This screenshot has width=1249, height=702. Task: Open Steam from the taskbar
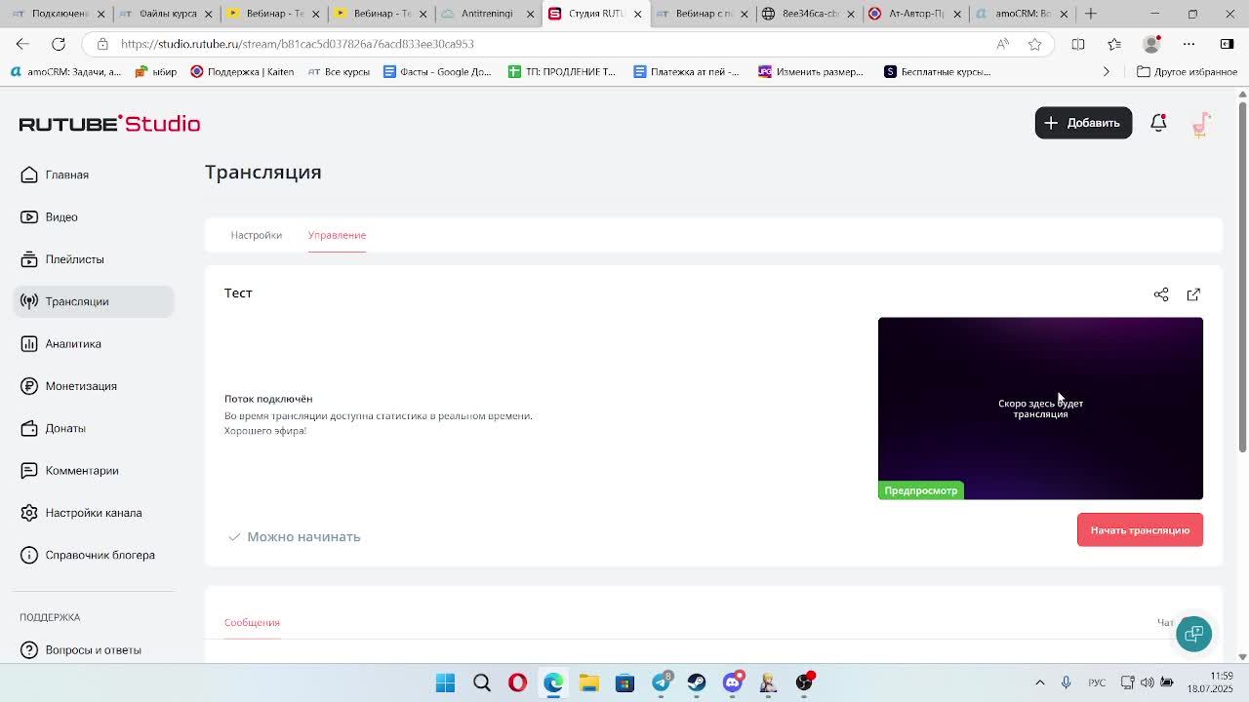click(697, 682)
